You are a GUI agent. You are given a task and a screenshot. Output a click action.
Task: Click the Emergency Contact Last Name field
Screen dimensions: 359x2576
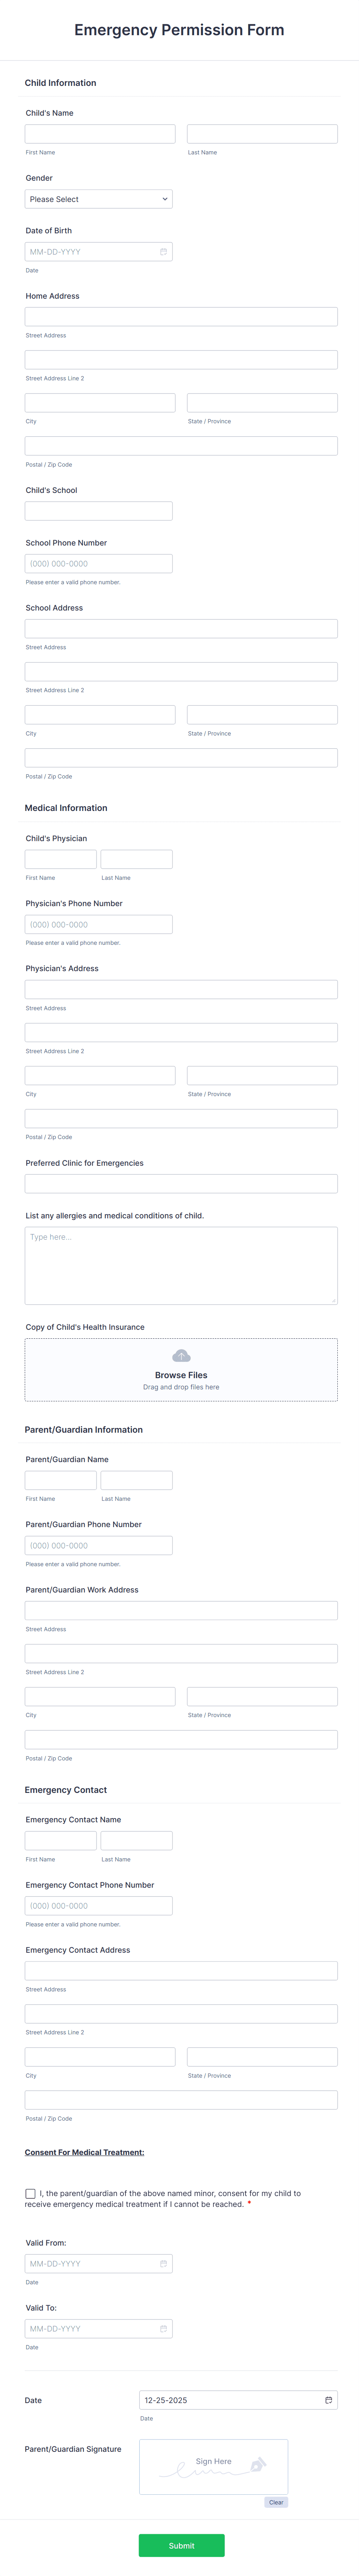click(x=137, y=1840)
